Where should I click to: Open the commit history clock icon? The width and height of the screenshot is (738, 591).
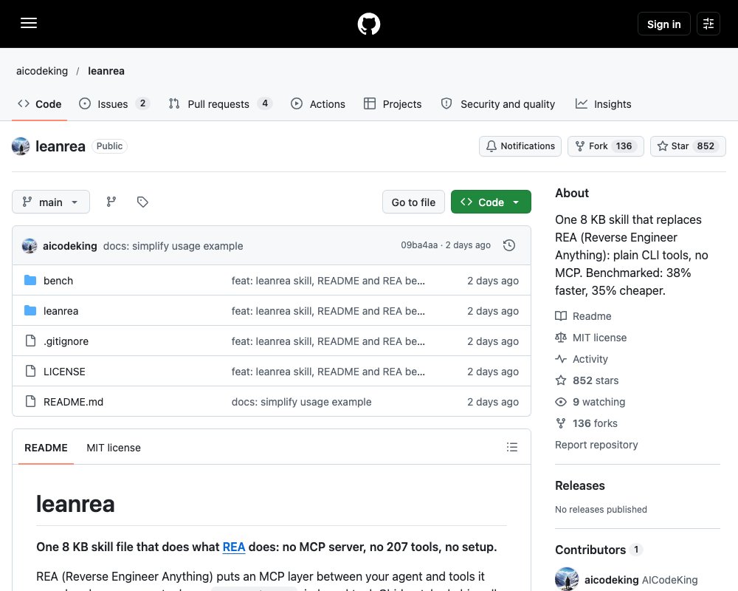click(x=508, y=245)
